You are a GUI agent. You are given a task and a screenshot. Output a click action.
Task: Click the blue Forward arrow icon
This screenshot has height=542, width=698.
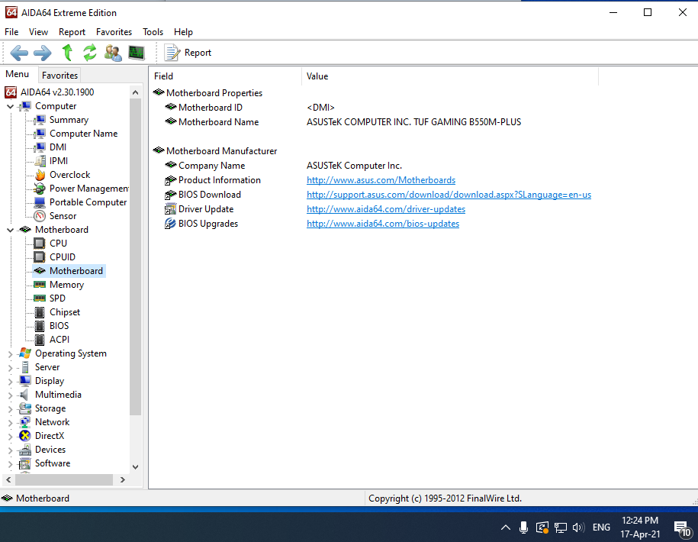click(x=43, y=53)
